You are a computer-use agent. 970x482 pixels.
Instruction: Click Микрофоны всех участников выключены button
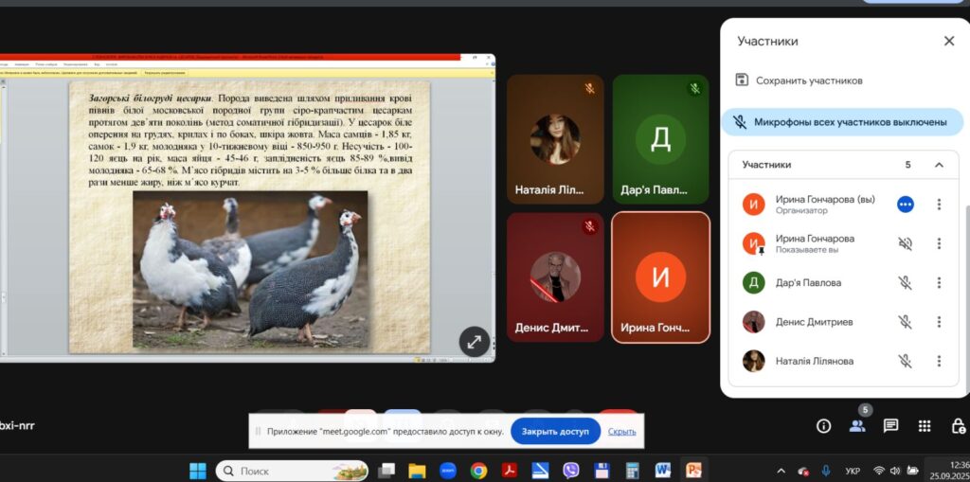coord(841,122)
